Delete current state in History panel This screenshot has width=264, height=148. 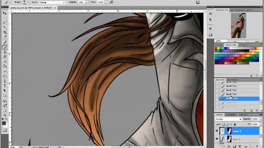[x=257, y=111]
